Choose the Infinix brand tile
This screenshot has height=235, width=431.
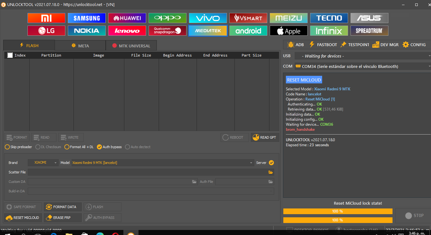click(329, 31)
